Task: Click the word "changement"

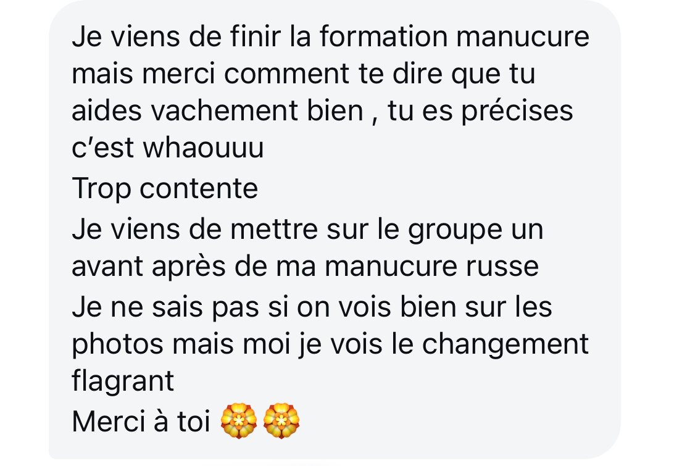Action: (505, 344)
